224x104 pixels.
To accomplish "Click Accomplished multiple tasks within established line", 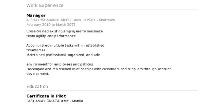I will pyautogui.click(x=65, y=46).
